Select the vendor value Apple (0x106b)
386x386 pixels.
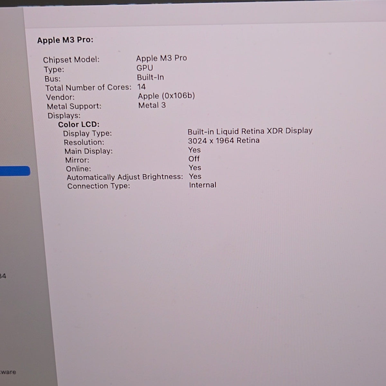click(166, 96)
